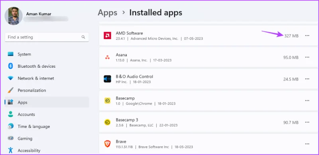This screenshot has width=319, height=155.
Task: Select the Apps sidebar item
Action: click(x=47, y=102)
